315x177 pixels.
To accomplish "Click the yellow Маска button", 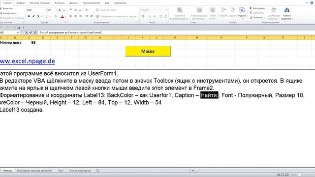I will (x=148, y=51).
